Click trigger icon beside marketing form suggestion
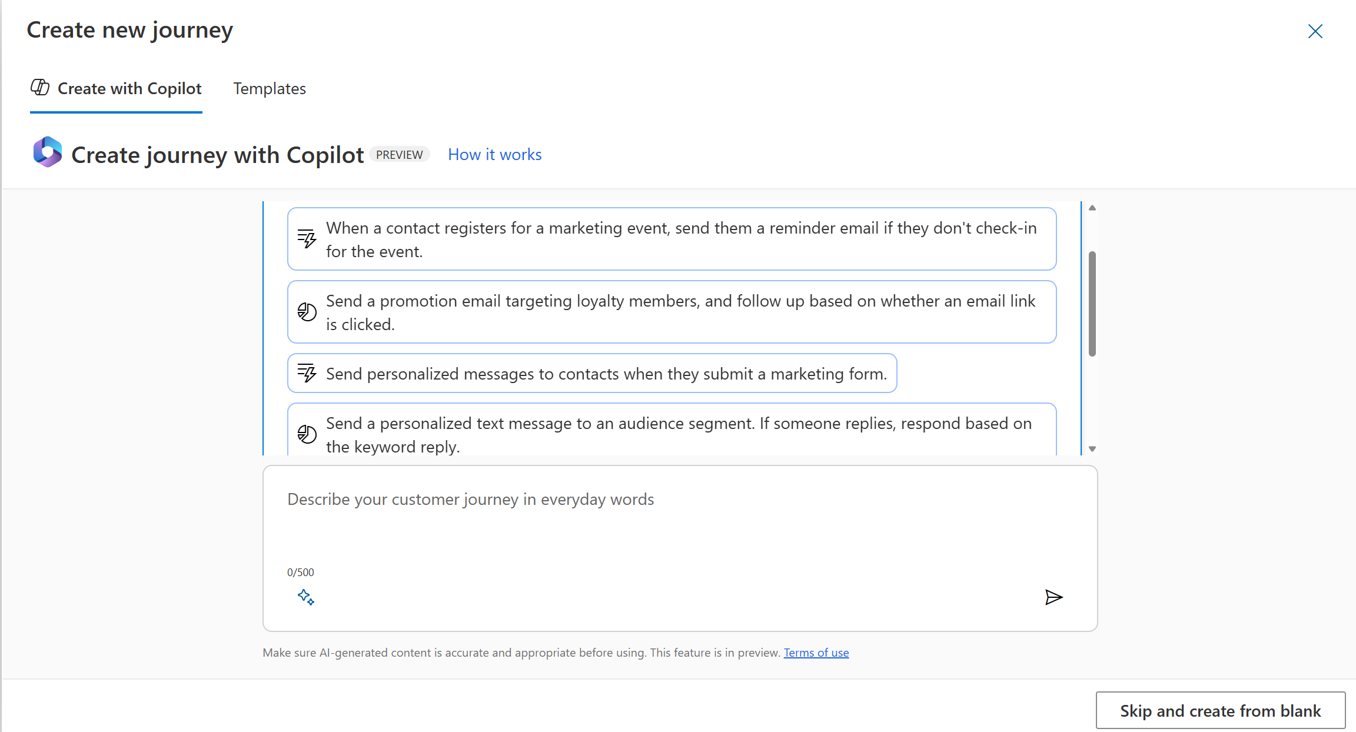 pyautogui.click(x=307, y=373)
